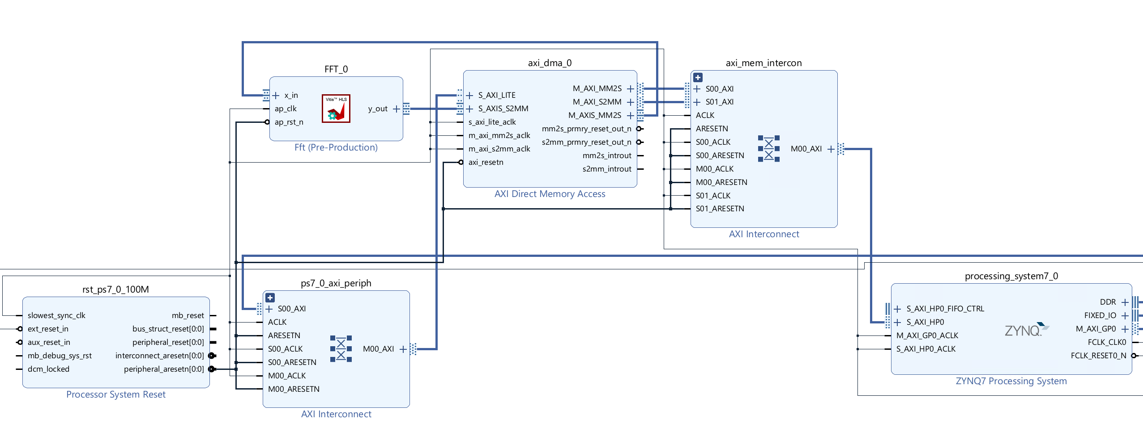This screenshot has width=1143, height=436.
Task: Select the m_axi_mm2s_aclk pin
Action: (x=499, y=135)
